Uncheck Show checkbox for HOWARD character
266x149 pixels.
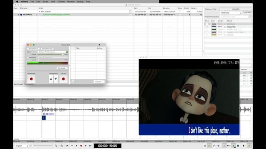(207, 27)
